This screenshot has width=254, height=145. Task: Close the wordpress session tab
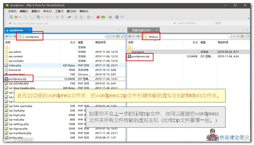click(x=29, y=30)
